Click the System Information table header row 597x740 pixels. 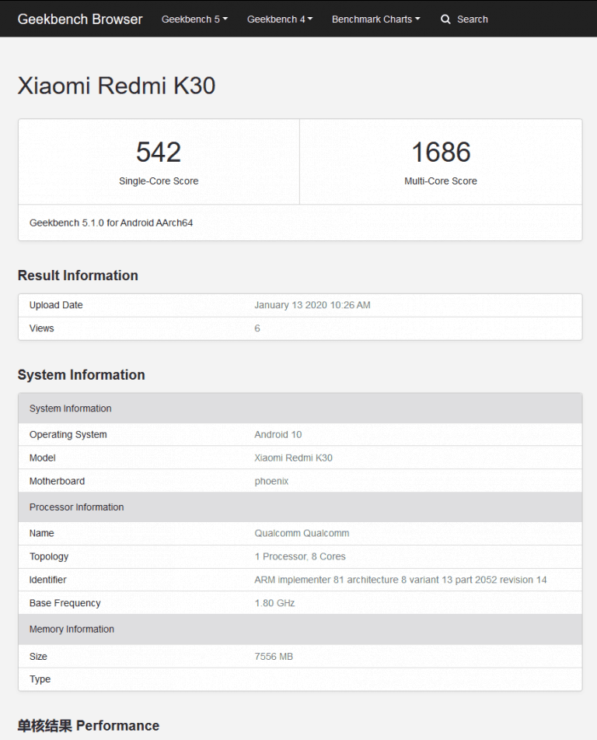(x=300, y=409)
